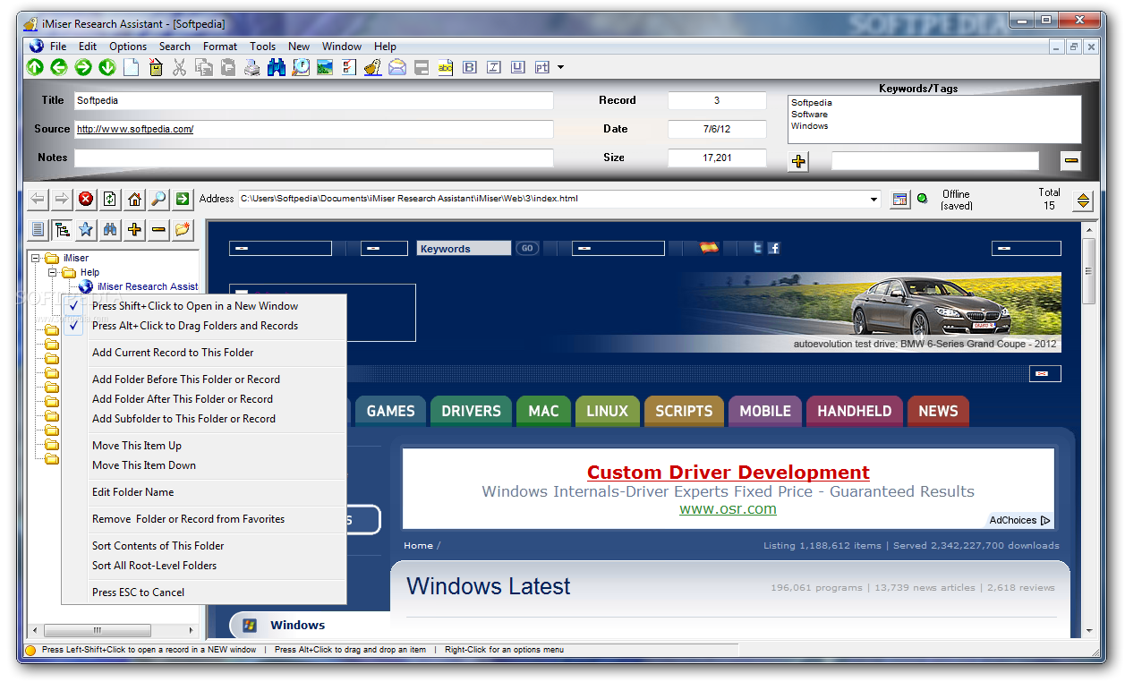Image resolution: width=1125 pixels, height=682 pixels.
Task: Switch to the tree view panel mode
Action: coord(62,230)
